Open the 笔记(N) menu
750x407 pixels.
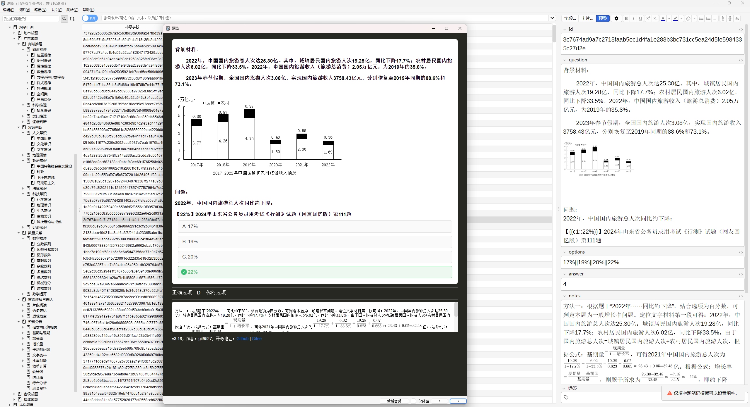(x=40, y=10)
